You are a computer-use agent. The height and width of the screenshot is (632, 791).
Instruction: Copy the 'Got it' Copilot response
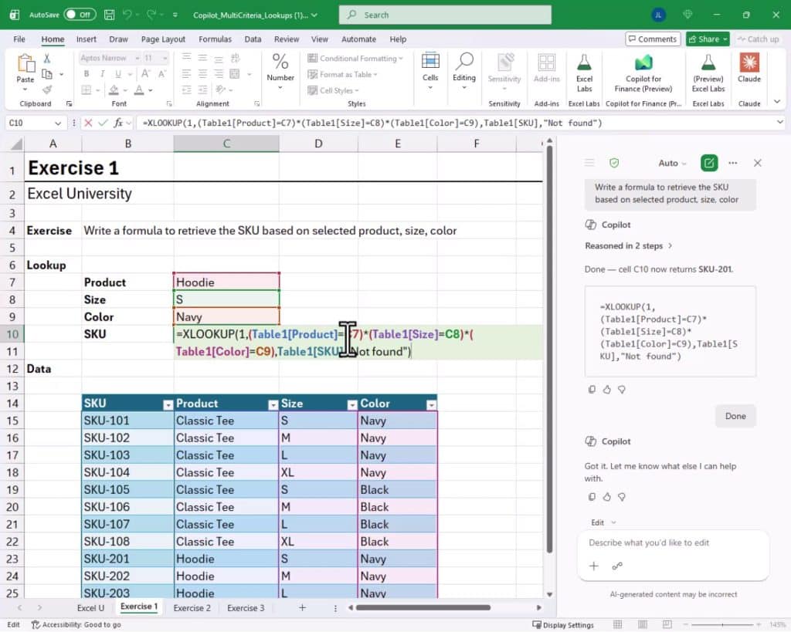point(592,496)
